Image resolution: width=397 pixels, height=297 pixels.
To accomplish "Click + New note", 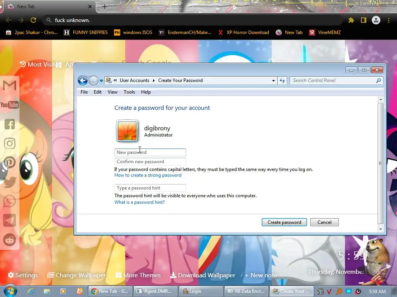I will click(261, 275).
